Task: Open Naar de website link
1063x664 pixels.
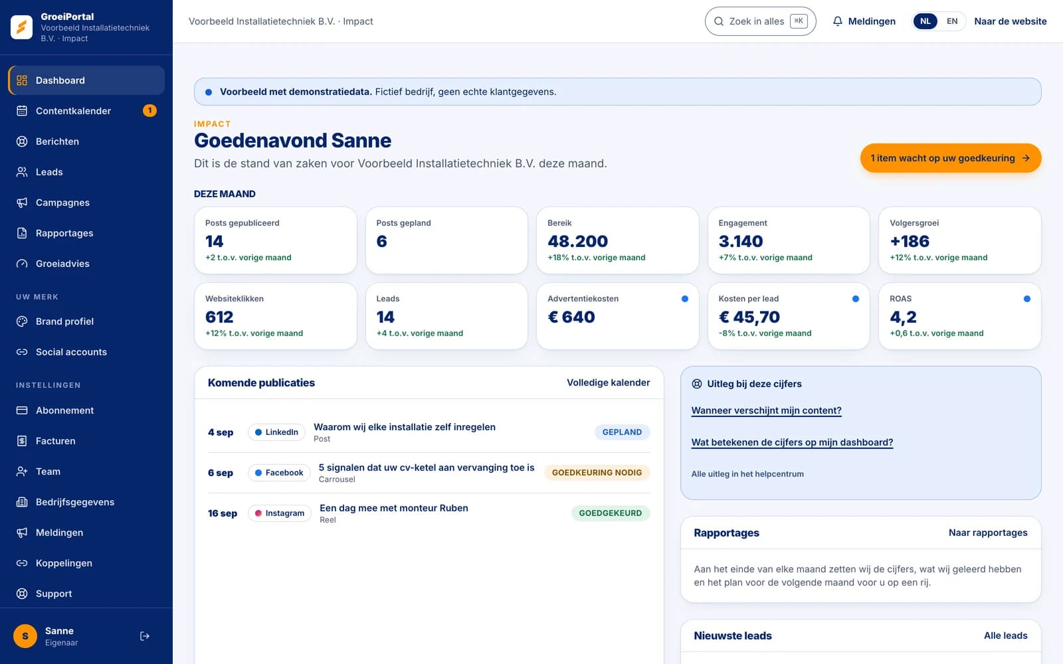Action: click(1010, 21)
